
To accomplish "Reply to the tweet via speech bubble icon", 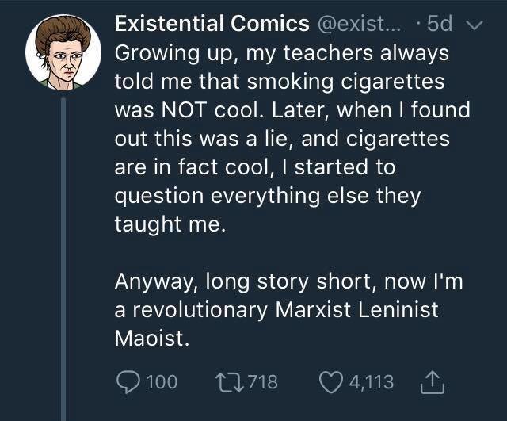I will 128,382.
